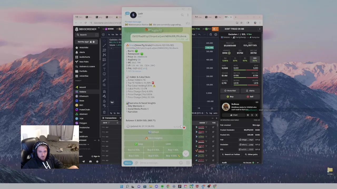Click the Get the App button
This screenshot has width=337, height=189.
click(x=86, y=42)
